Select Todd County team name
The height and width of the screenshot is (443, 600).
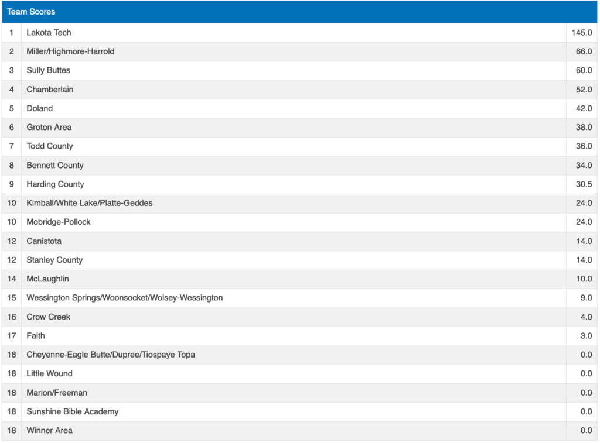click(49, 146)
